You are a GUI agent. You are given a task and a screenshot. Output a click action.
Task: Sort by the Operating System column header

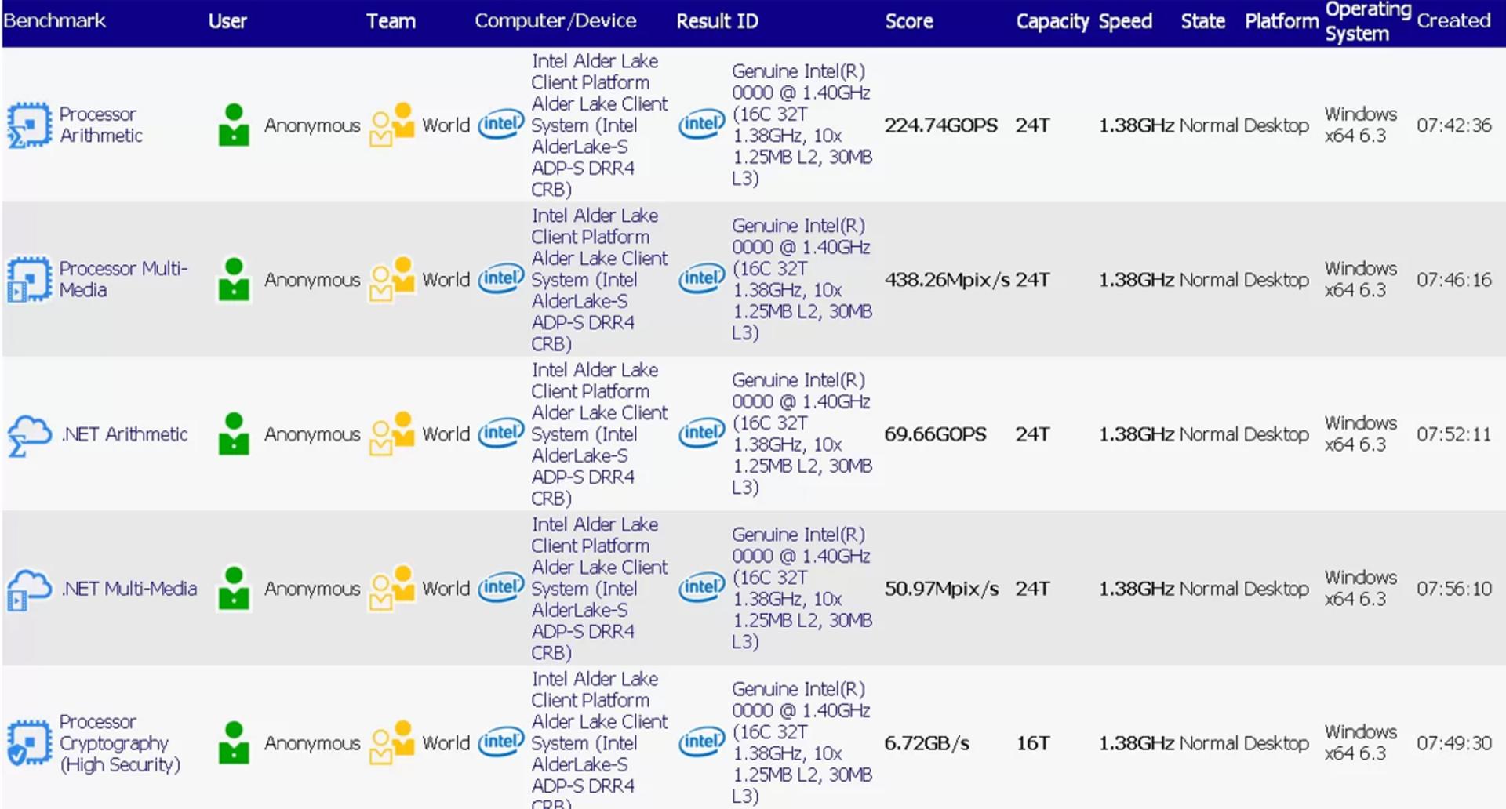coord(1368,22)
